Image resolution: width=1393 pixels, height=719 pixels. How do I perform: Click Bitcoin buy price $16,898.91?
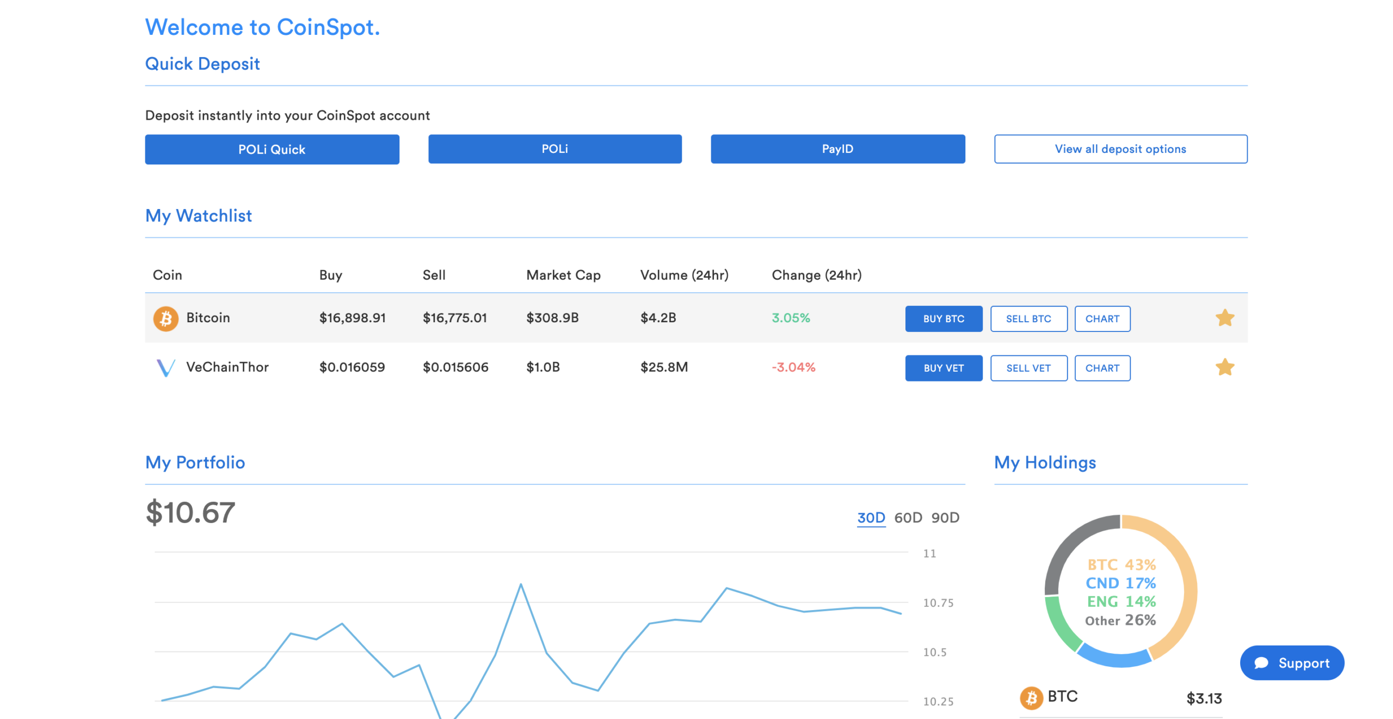pyautogui.click(x=352, y=318)
